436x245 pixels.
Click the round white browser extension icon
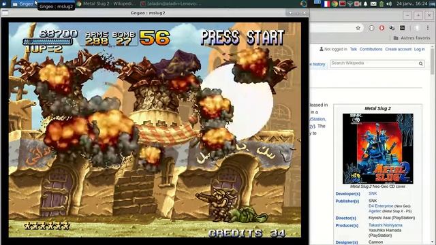(371, 28)
